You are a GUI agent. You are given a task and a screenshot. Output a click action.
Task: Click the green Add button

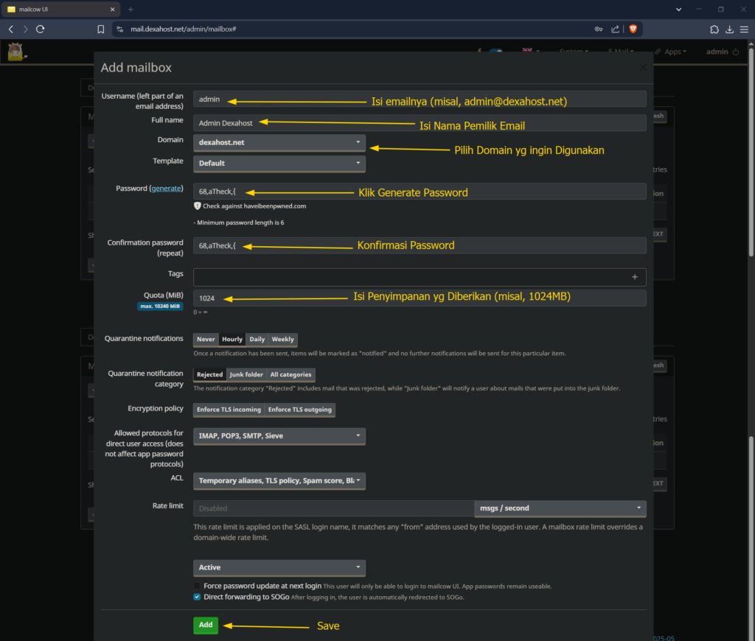click(x=206, y=625)
